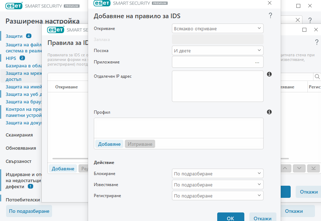Click info icon beside Отдалечен IP адрес

coord(269,74)
